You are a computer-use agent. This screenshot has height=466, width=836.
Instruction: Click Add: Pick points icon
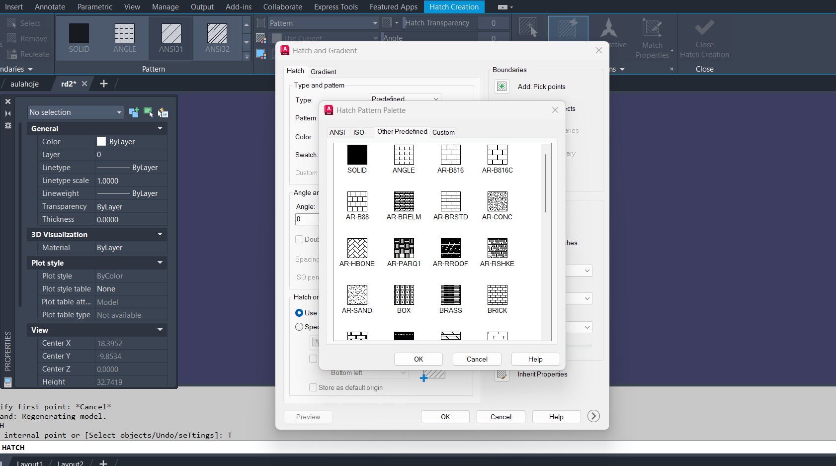[x=502, y=87]
